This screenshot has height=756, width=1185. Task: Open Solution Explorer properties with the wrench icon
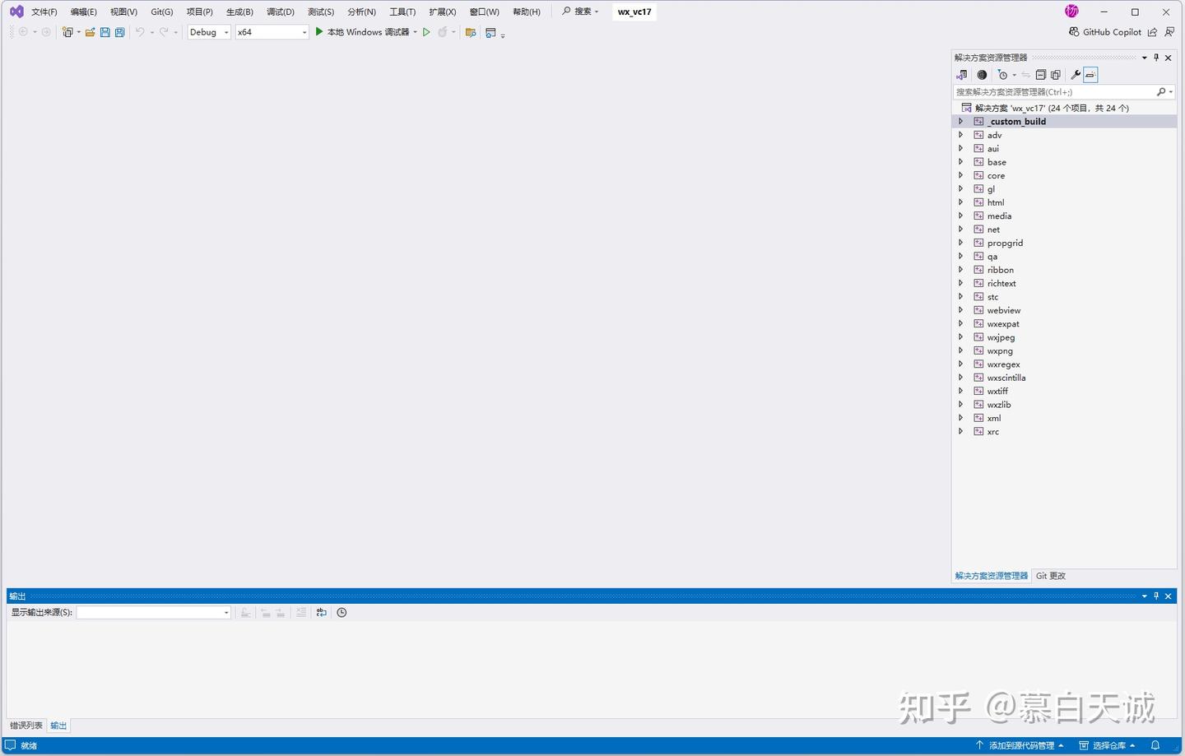[x=1076, y=75]
